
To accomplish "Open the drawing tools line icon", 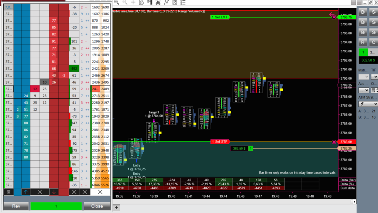I will tap(166, 2).
